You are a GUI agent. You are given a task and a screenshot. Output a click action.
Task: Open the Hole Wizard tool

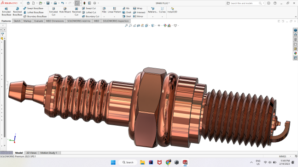[65, 11]
